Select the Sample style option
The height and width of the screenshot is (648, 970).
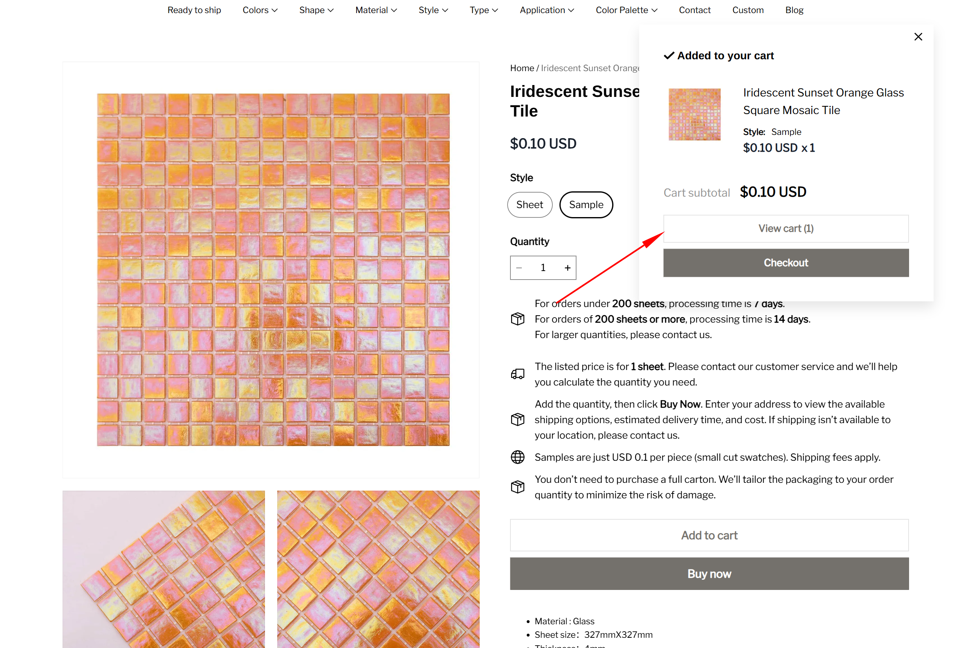point(586,204)
